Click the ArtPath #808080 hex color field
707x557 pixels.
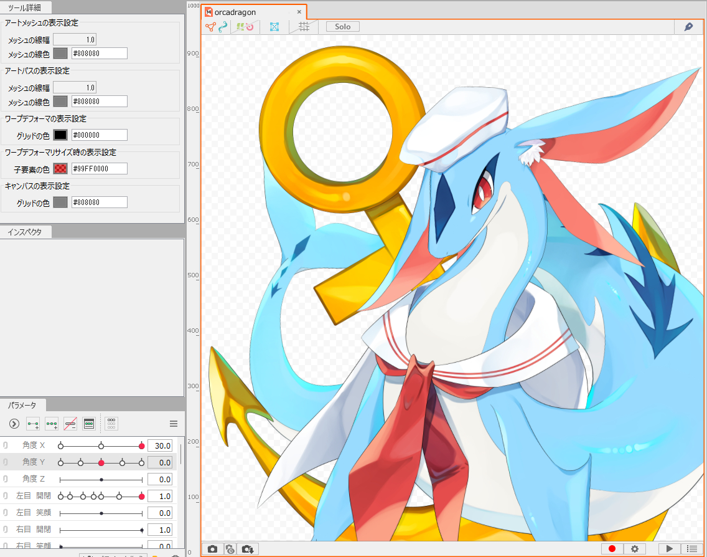(99, 102)
